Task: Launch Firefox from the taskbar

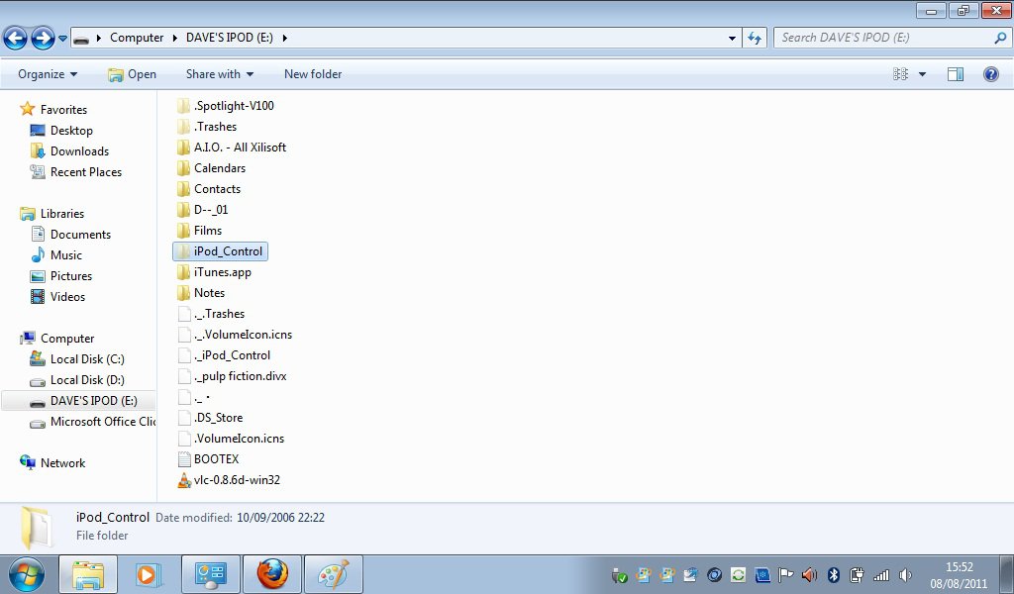Action: [x=271, y=574]
